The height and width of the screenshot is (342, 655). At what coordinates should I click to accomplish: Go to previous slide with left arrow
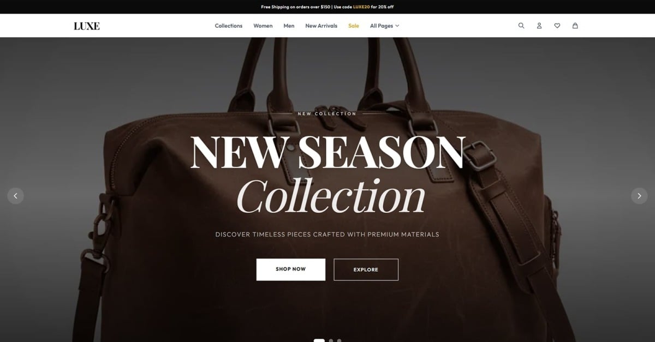15,196
